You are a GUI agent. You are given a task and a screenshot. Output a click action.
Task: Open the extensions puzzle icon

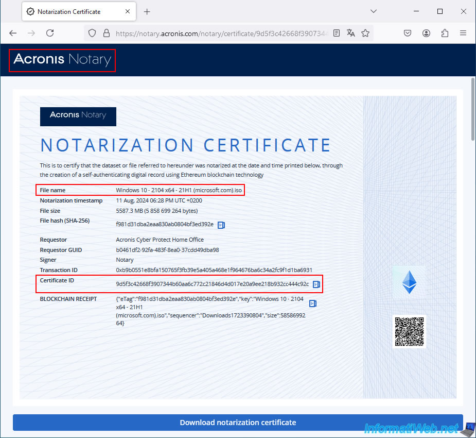[x=445, y=33]
